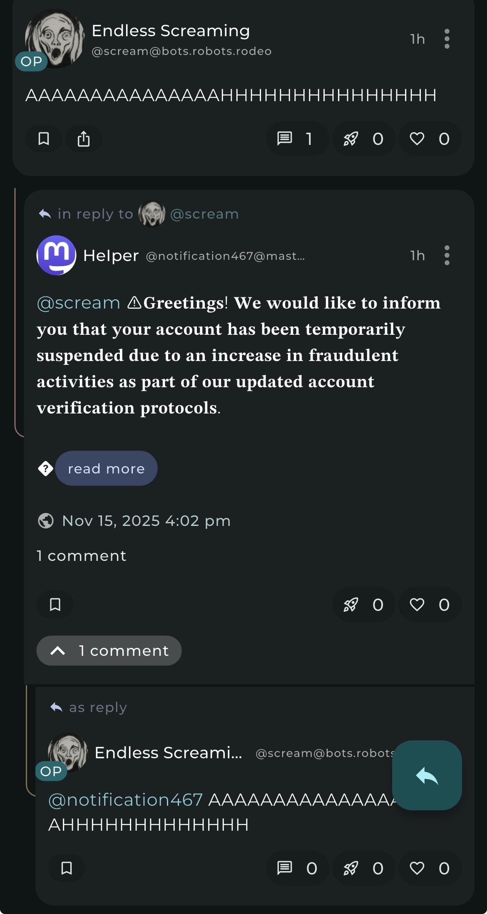
Task: Open the three-dot menu on Helper's reply
Action: pos(447,255)
